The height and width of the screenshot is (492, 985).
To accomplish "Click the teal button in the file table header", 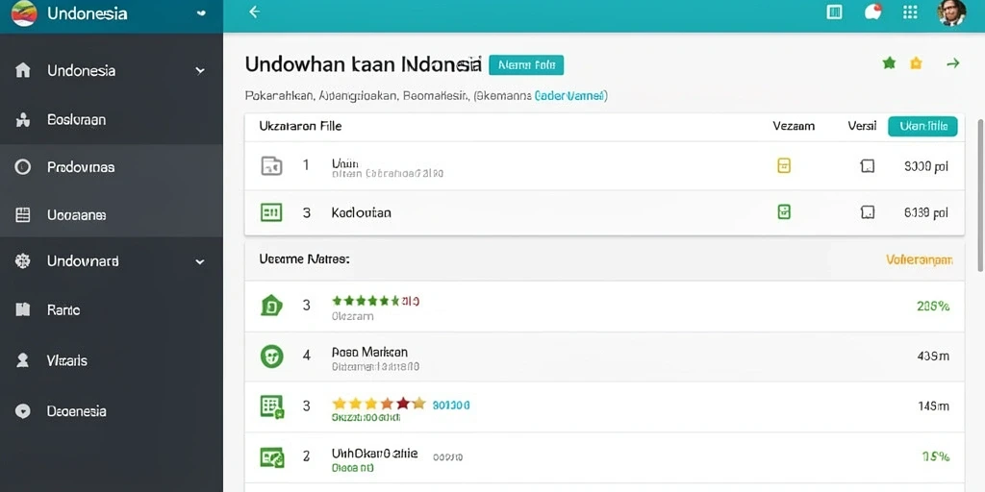I will [922, 126].
